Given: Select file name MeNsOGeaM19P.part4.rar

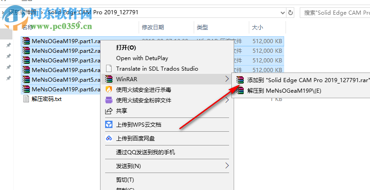Looking at the screenshot, I should tap(66, 70).
